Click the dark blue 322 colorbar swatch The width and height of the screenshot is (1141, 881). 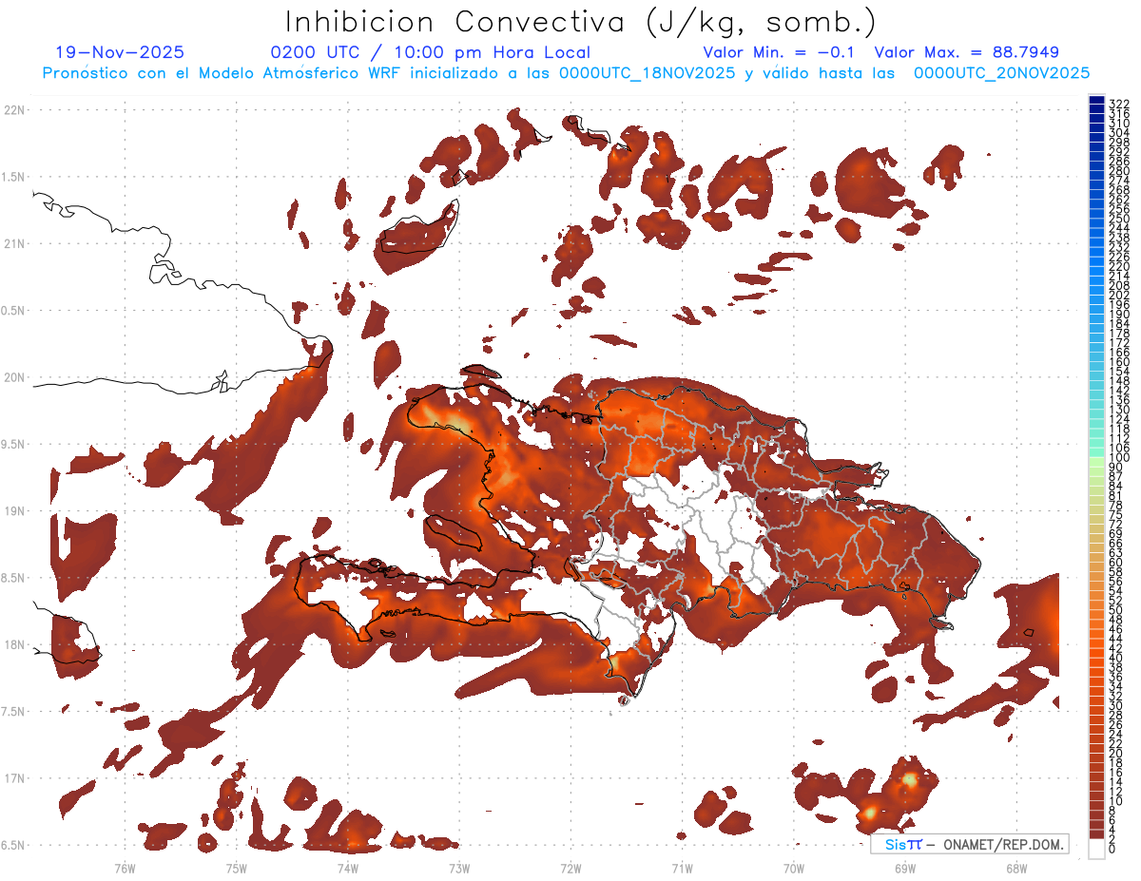(x=1096, y=101)
